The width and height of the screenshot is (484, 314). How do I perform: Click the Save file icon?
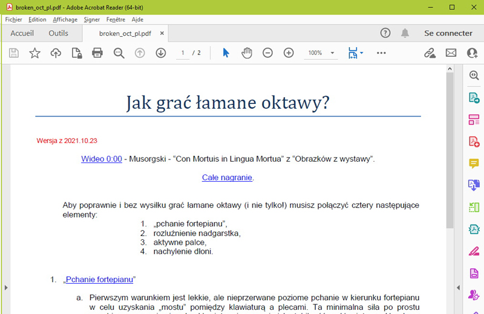[14, 53]
